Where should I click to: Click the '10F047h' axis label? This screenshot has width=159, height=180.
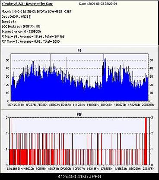[79, 169]
